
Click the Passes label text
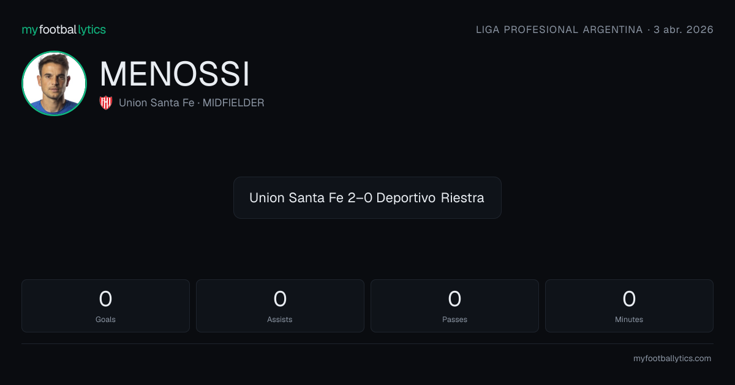454,319
